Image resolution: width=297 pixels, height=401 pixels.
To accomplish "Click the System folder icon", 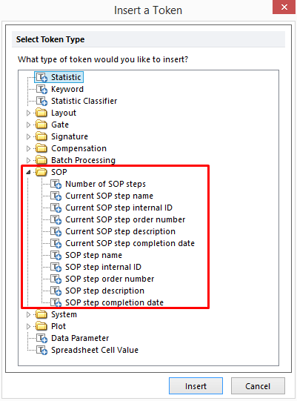I will coord(41,314).
